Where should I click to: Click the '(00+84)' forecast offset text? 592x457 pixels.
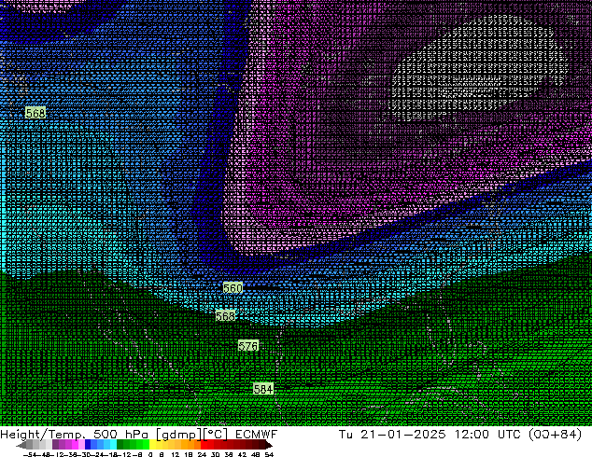[x=555, y=434]
